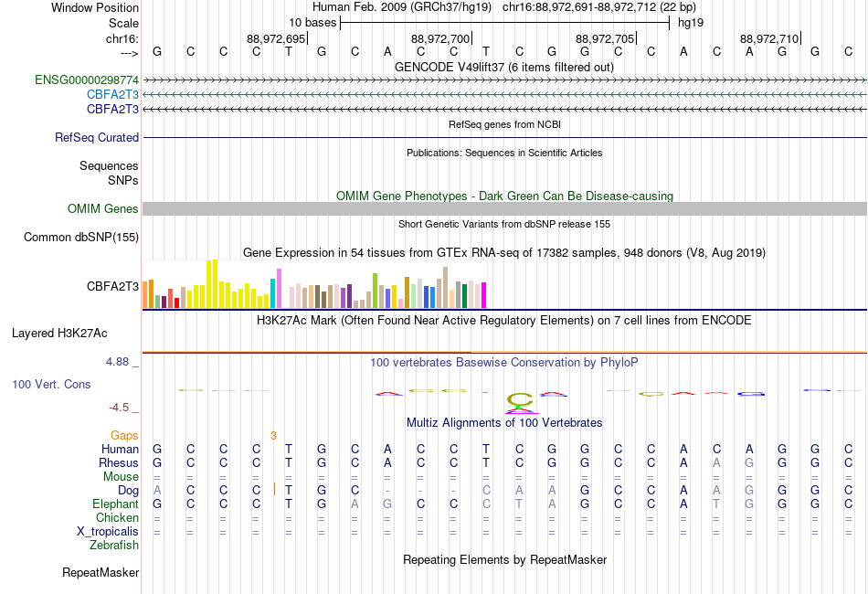868x594 pixels.
Task: Click the Mouse species label
Action: (121, 477)
